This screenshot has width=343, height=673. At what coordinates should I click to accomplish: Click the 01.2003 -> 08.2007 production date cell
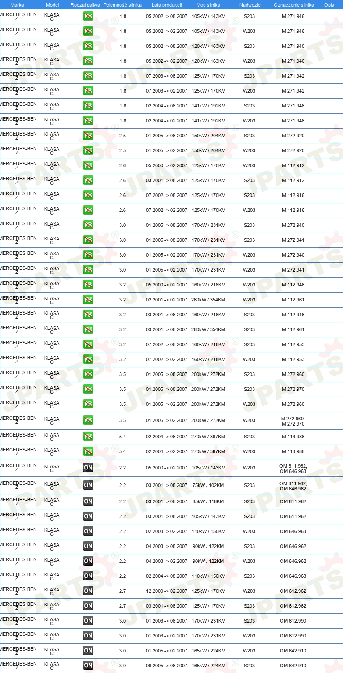tap(167, 621)
